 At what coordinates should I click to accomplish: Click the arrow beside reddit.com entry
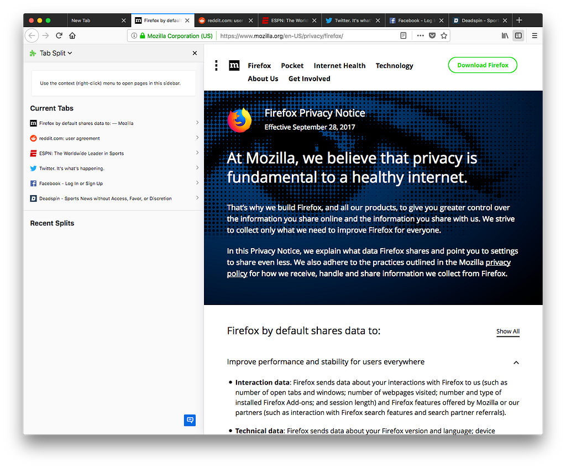point(197,138)
